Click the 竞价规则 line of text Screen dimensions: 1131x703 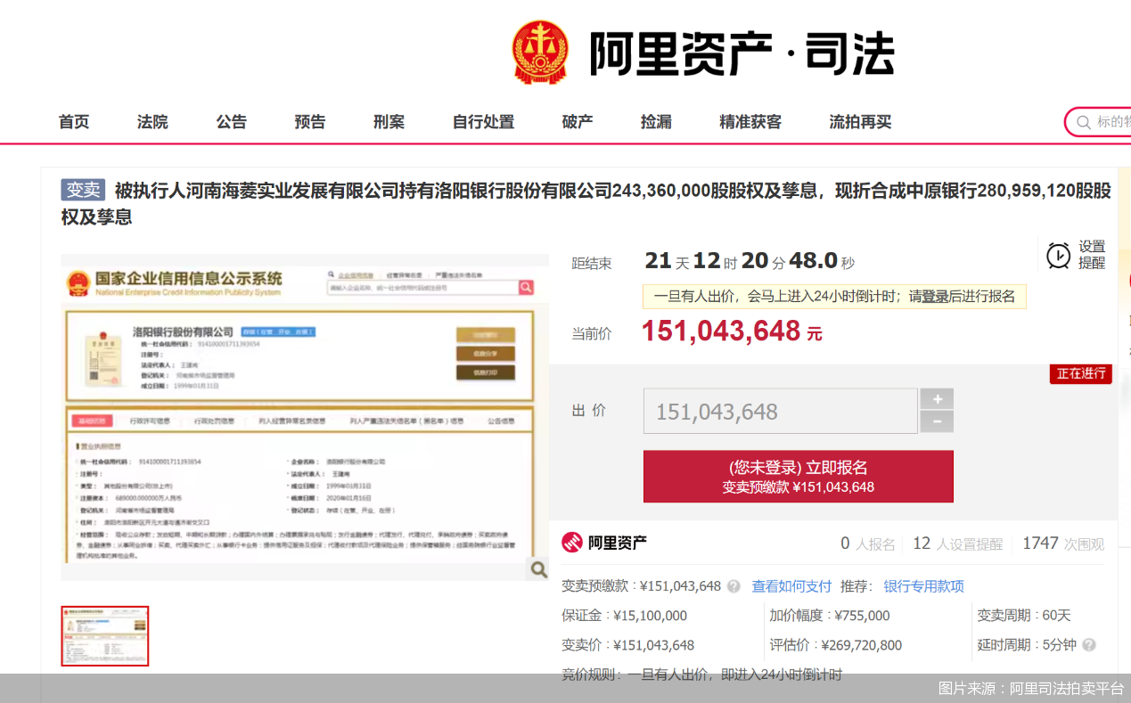(701, 674)
